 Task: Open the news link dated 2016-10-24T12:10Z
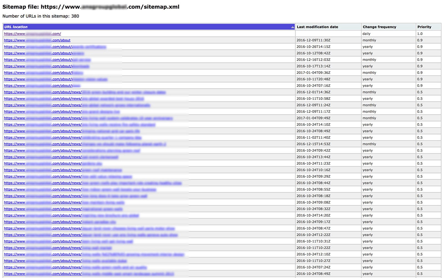point(94,254)
